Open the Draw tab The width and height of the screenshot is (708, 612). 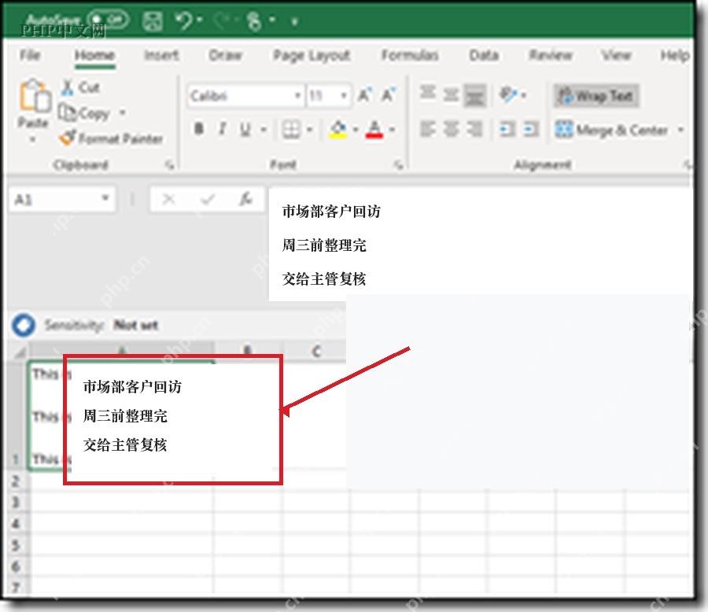(x=225, y=55)
